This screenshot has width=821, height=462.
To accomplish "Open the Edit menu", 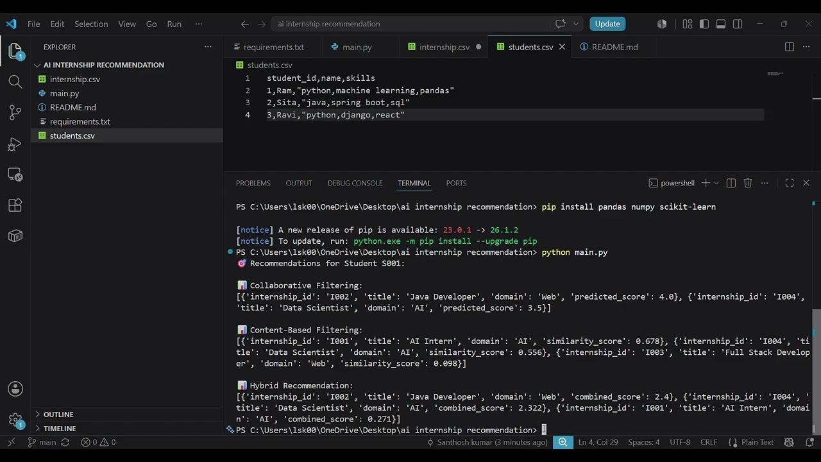I will click(57, 24).
